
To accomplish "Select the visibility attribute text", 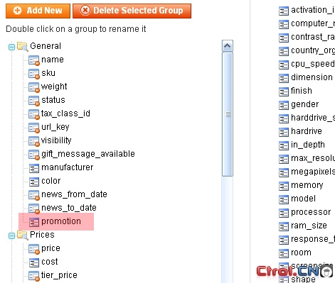I will tap(56, 140).
